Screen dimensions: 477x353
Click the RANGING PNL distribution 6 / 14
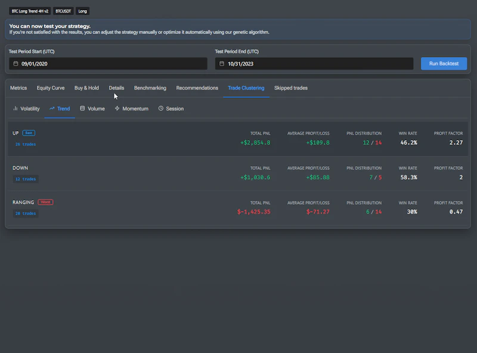[x=374, y=212]
